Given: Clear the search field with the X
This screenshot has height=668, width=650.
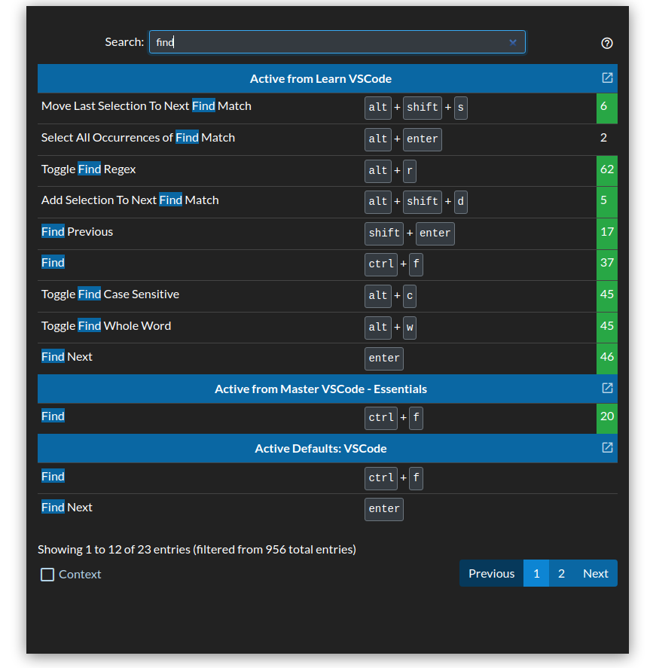Looking at the screenshot, I should (513, 42).
